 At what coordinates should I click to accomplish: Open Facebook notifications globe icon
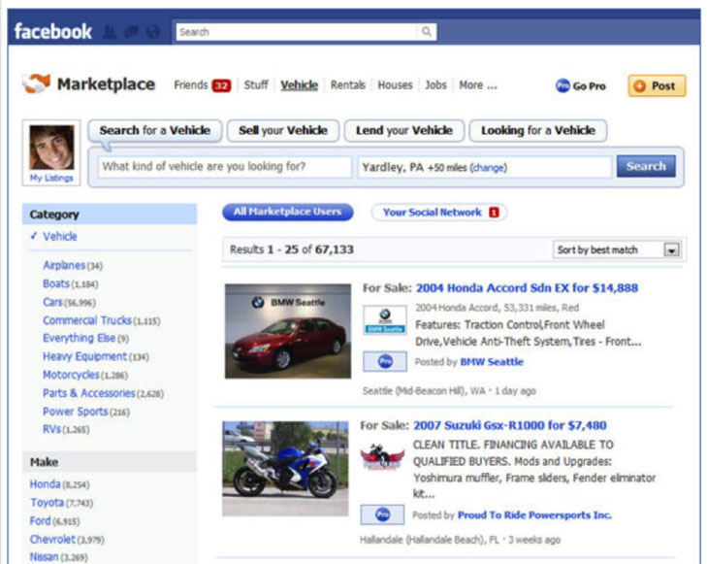pyautogui.click(x=154, y=32)
